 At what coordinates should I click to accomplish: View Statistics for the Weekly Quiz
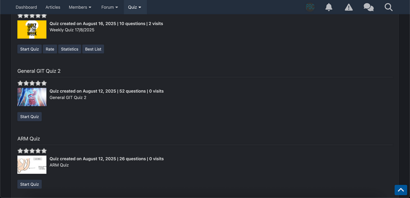click(70, 49)
